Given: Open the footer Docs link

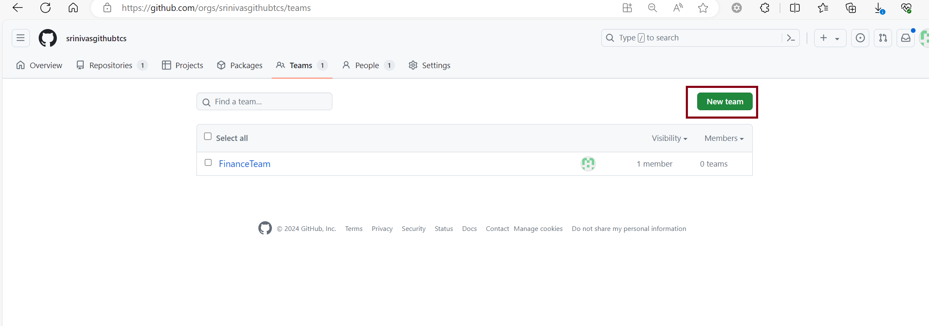Looking at the screenshot, I should (x=470, y=228).
